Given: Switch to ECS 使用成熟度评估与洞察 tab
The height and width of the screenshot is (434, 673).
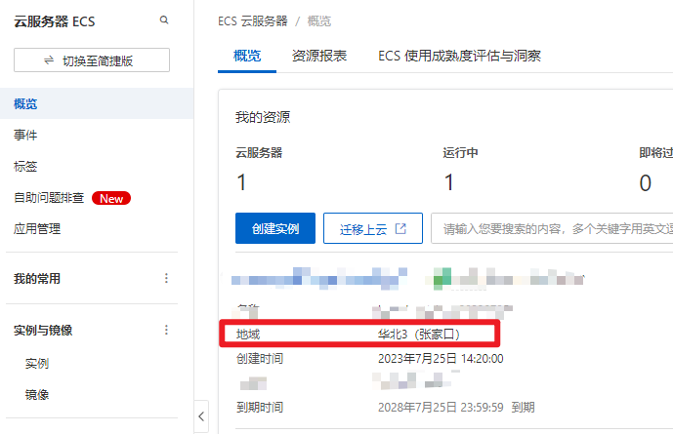Looking at the screenshot, I should pos(459,56).
